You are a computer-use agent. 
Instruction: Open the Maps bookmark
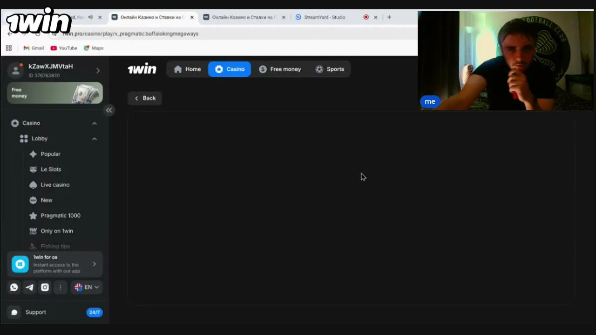(x=94, y=48)
